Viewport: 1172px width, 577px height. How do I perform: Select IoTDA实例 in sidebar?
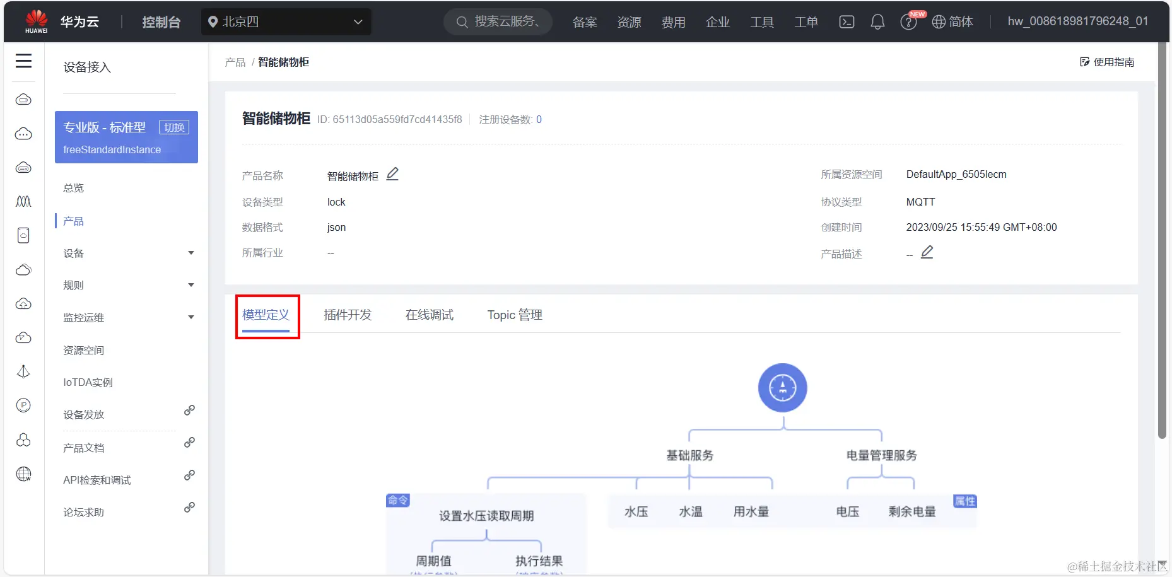(88, 383)
